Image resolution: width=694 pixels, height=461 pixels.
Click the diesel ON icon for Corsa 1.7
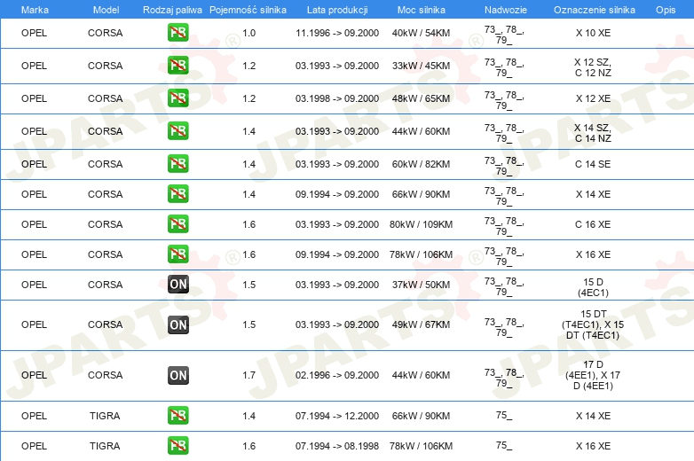point(177,375)
